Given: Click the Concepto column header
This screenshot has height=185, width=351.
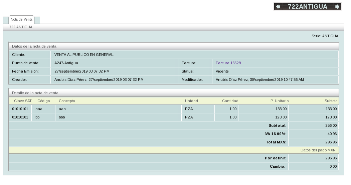Looking at the screenshot, I should click(x=67, y=101).
